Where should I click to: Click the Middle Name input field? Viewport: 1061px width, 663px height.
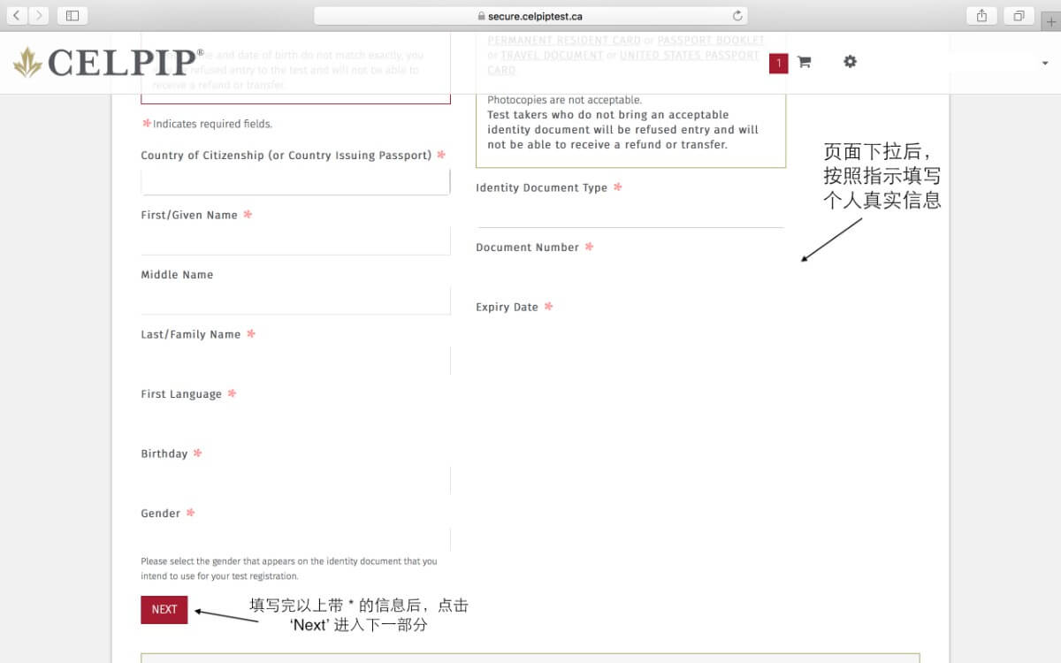(x=295, y=301)
